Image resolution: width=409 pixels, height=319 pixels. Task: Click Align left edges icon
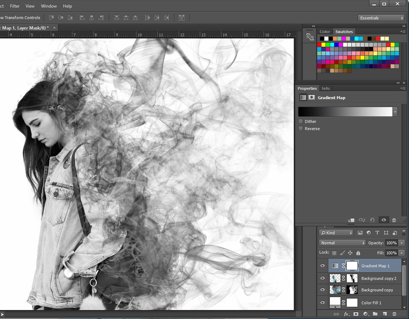coord(82,18)
